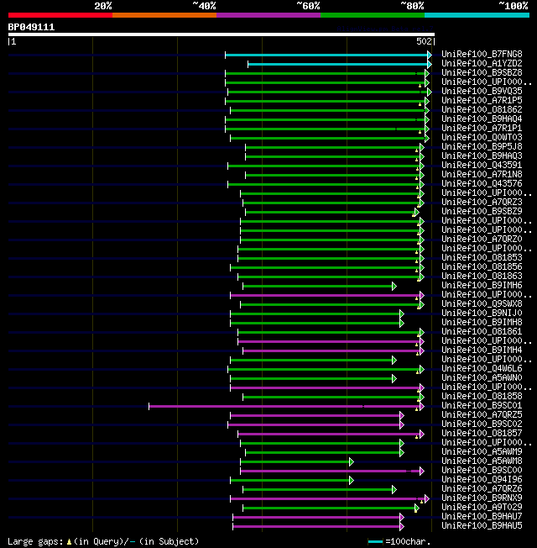Click the Large gaps legend text
The height and width of the screenshot is (548, 537).
click(103, 541)
